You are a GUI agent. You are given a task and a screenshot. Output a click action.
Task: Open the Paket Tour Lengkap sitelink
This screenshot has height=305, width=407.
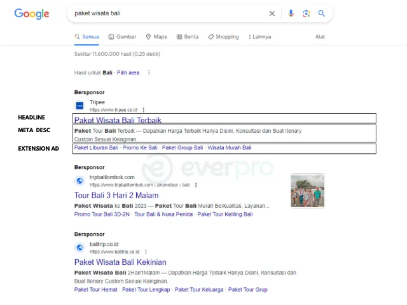click(x=146, y=290)
